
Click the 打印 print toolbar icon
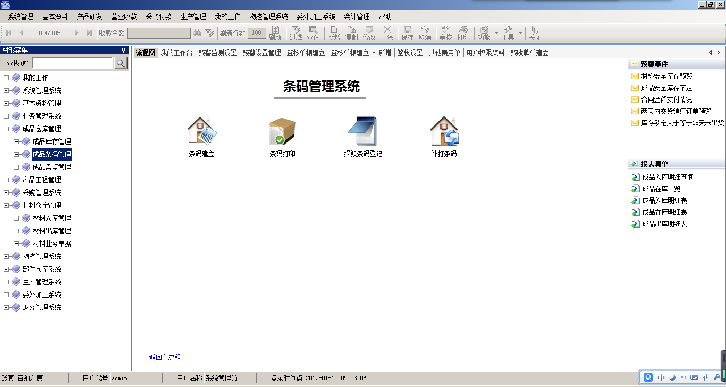tap(463, 33)
